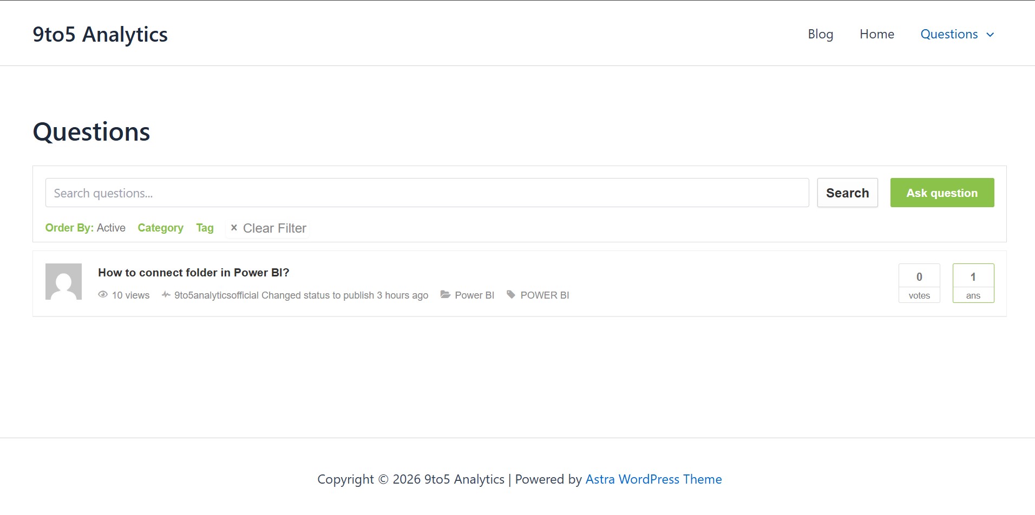Open the Category filter dropdown
This screenshot has height=515, width=1035.
pyautogui.click(x=160, y=228)
